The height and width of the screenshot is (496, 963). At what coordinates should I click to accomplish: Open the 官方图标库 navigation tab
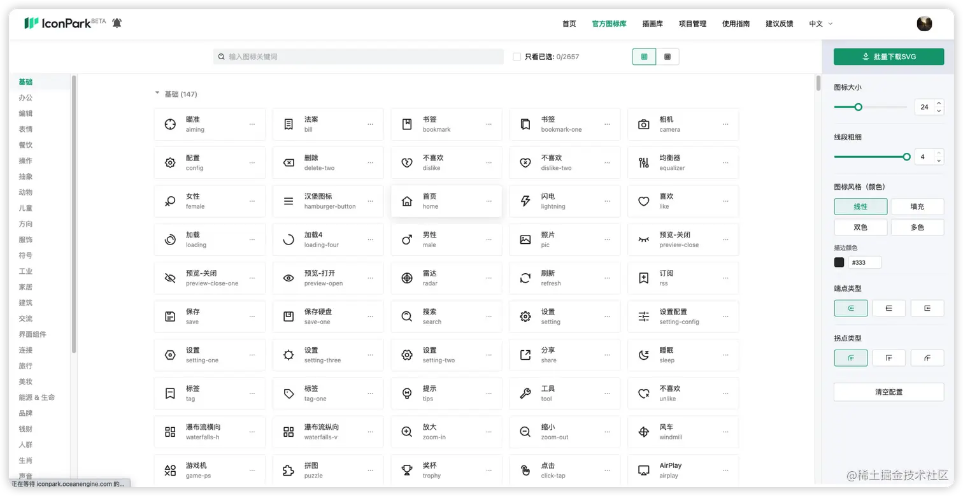pyautogui.click(x=609, y=24)
